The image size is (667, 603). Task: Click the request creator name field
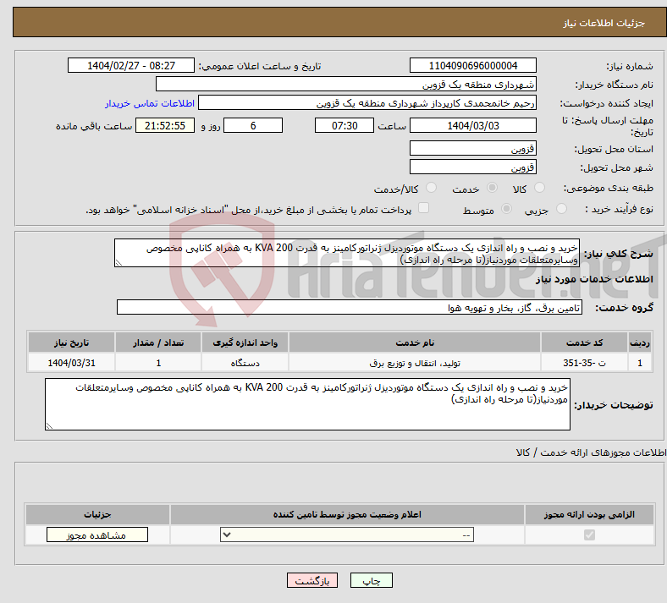point(367,103)
